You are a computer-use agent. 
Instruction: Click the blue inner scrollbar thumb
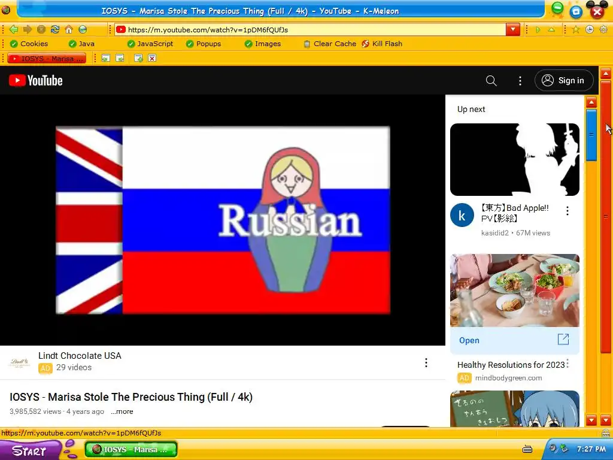point(591,135)
